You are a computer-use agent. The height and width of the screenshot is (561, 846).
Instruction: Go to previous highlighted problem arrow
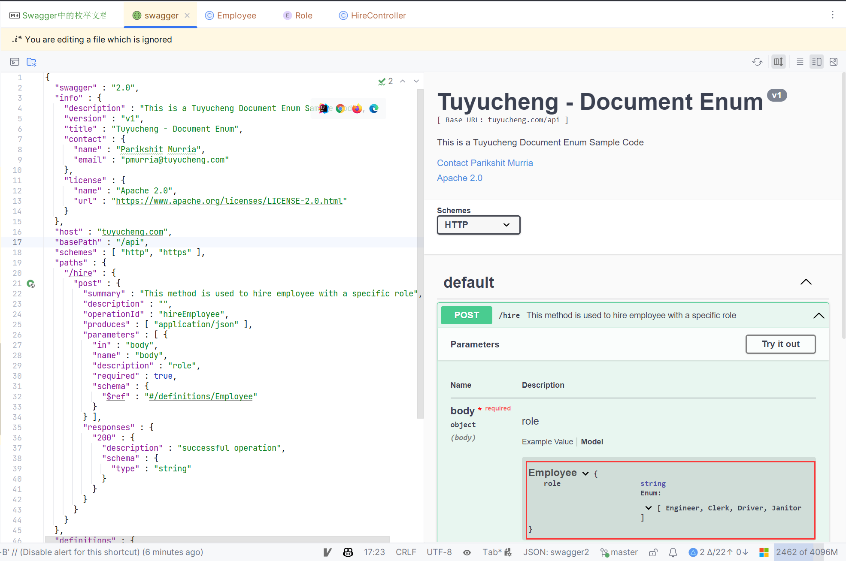coord(403,81)
